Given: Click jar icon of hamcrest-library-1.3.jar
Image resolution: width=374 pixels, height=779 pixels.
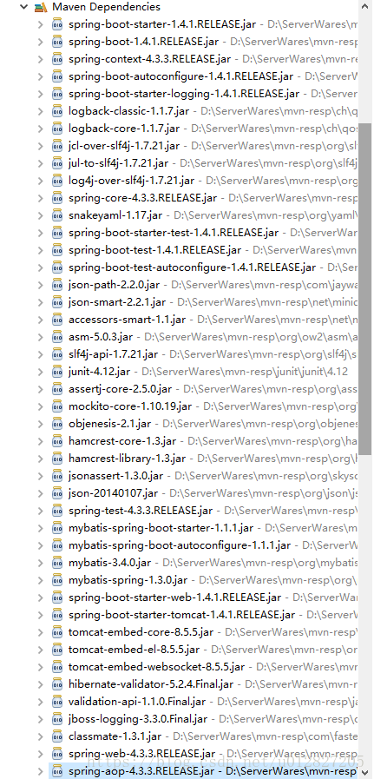Looking at the screenshot, I should click(x=57, y=458).
